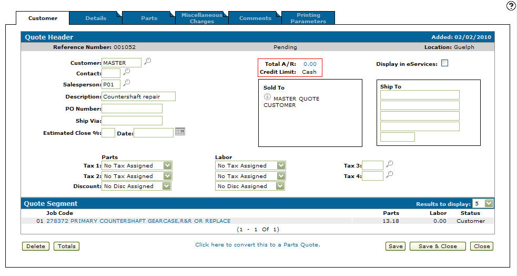The height and width of the screenshot is (276, 517).
Task: Focus the Customer input field
Action: 121,63
